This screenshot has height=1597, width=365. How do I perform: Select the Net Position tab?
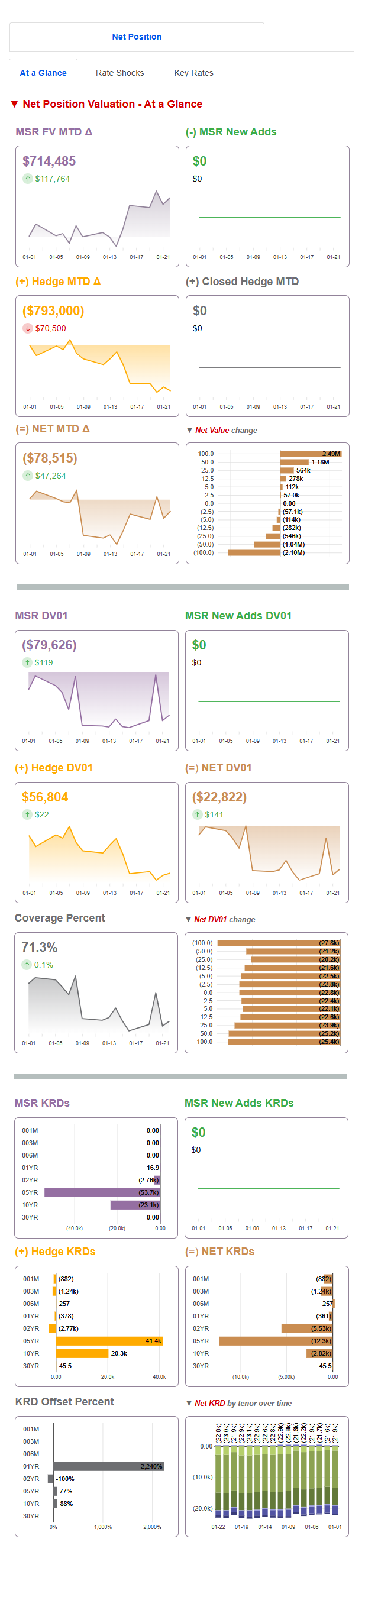tap(136, 37)
